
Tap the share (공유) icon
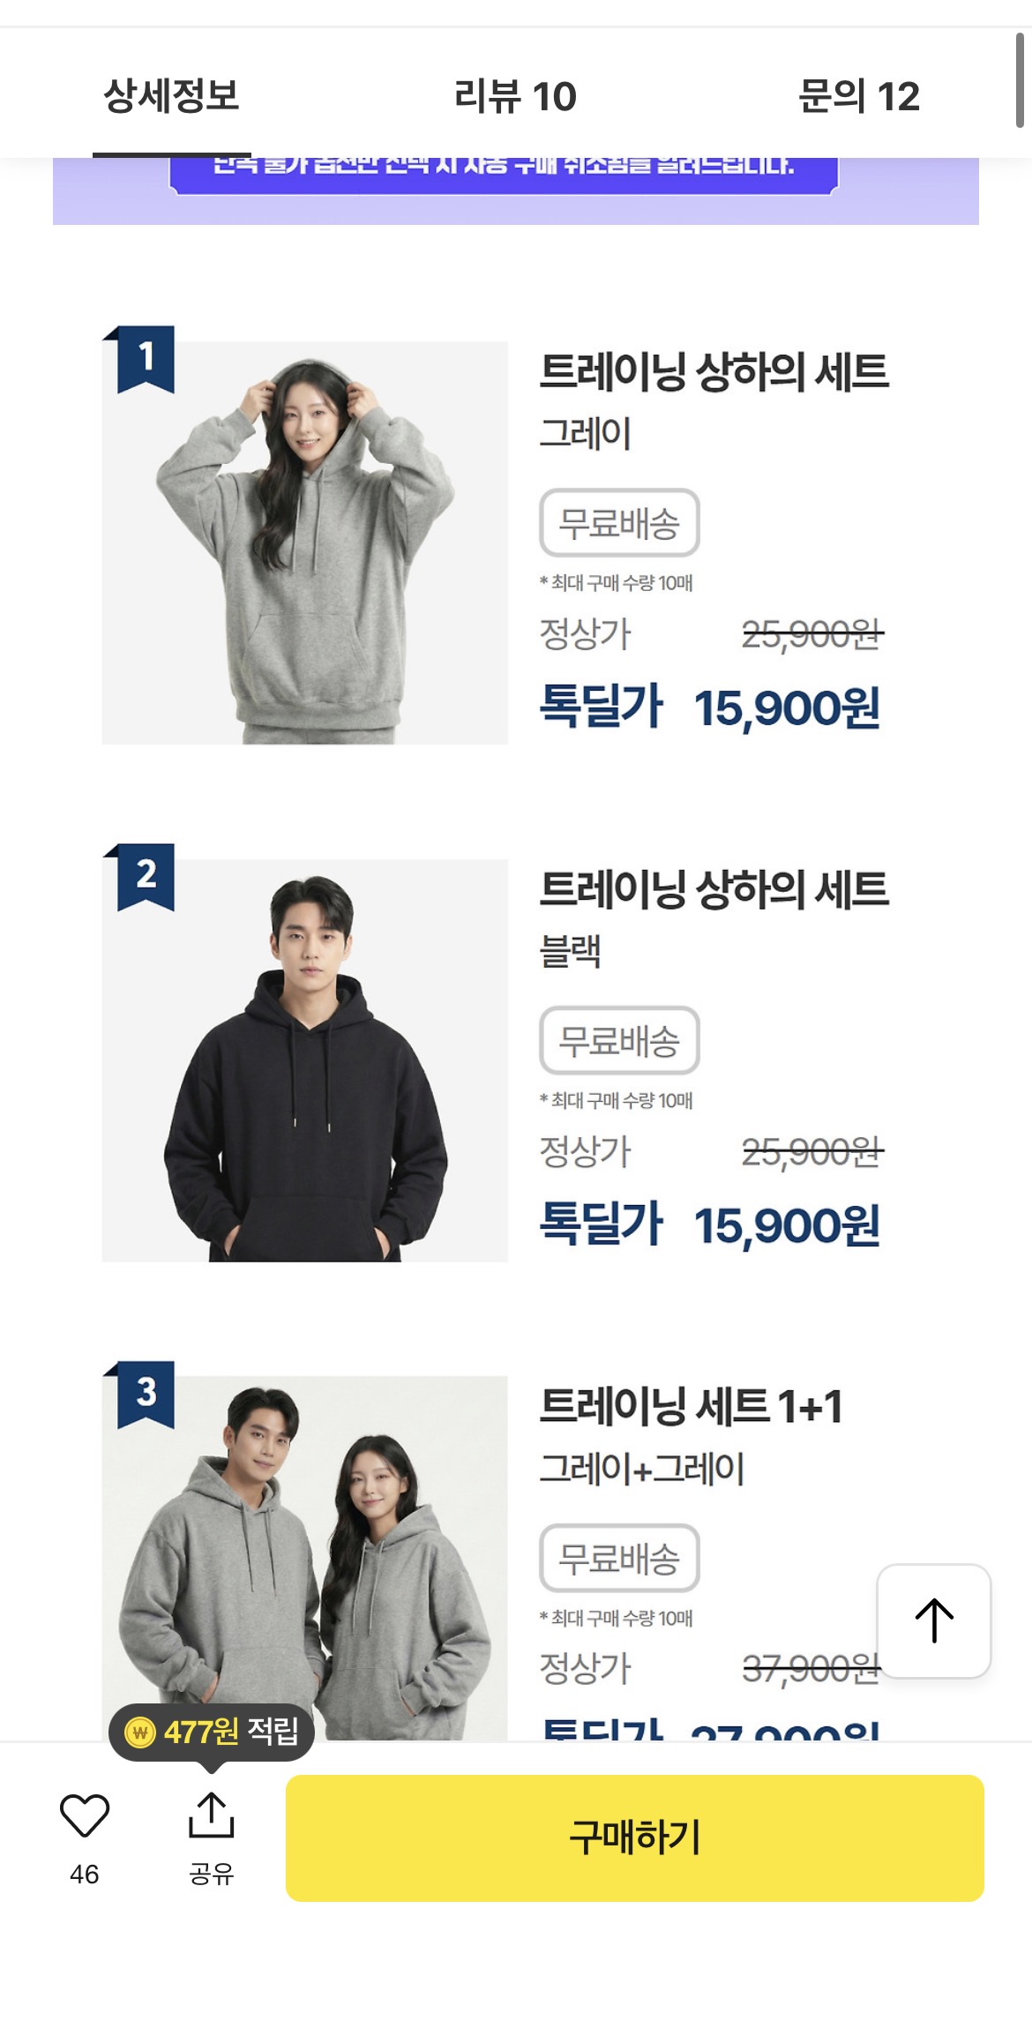(x=211, y=1815)
